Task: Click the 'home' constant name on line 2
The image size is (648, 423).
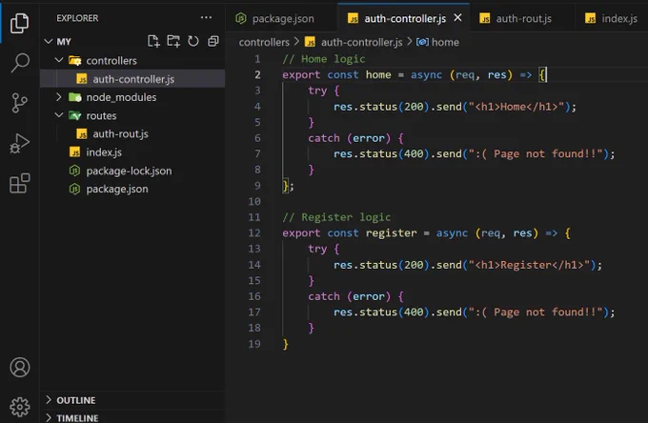Action: tap(378, 74)
